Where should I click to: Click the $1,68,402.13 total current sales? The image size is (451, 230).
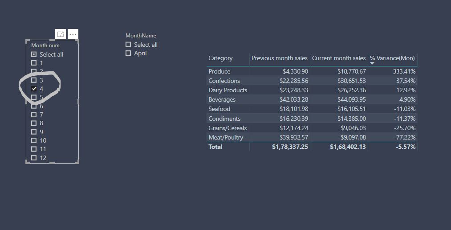(x=348, y=147)
